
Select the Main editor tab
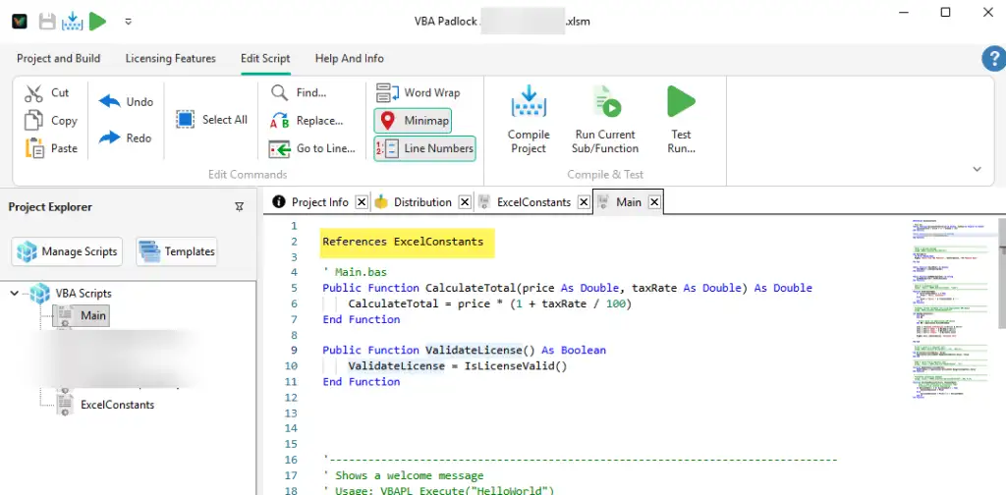[628, 202]
